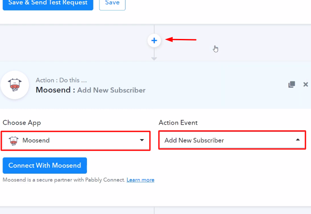The image size is (311, 214).
Task: Delete the Moosend action with X icon
Action: click(x=305, y=84)
